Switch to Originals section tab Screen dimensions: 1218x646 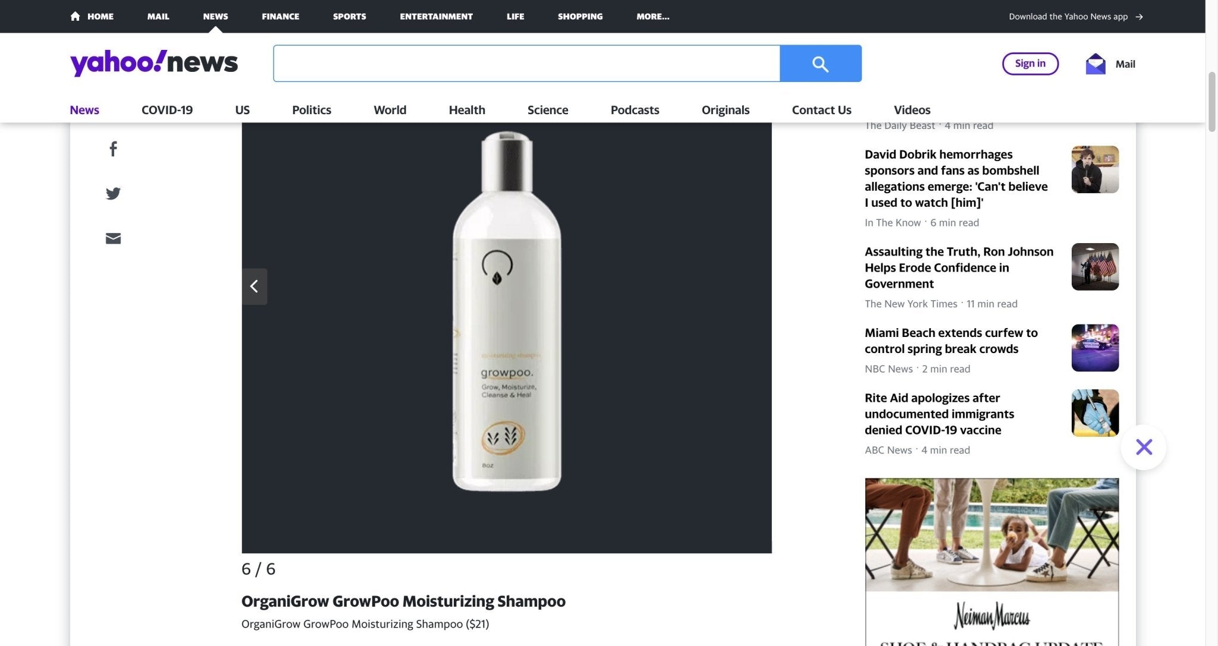726,110
